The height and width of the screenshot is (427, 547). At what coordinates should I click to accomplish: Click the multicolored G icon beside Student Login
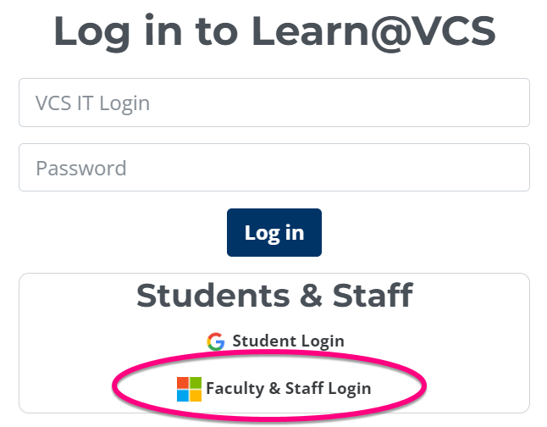point(215,341)
